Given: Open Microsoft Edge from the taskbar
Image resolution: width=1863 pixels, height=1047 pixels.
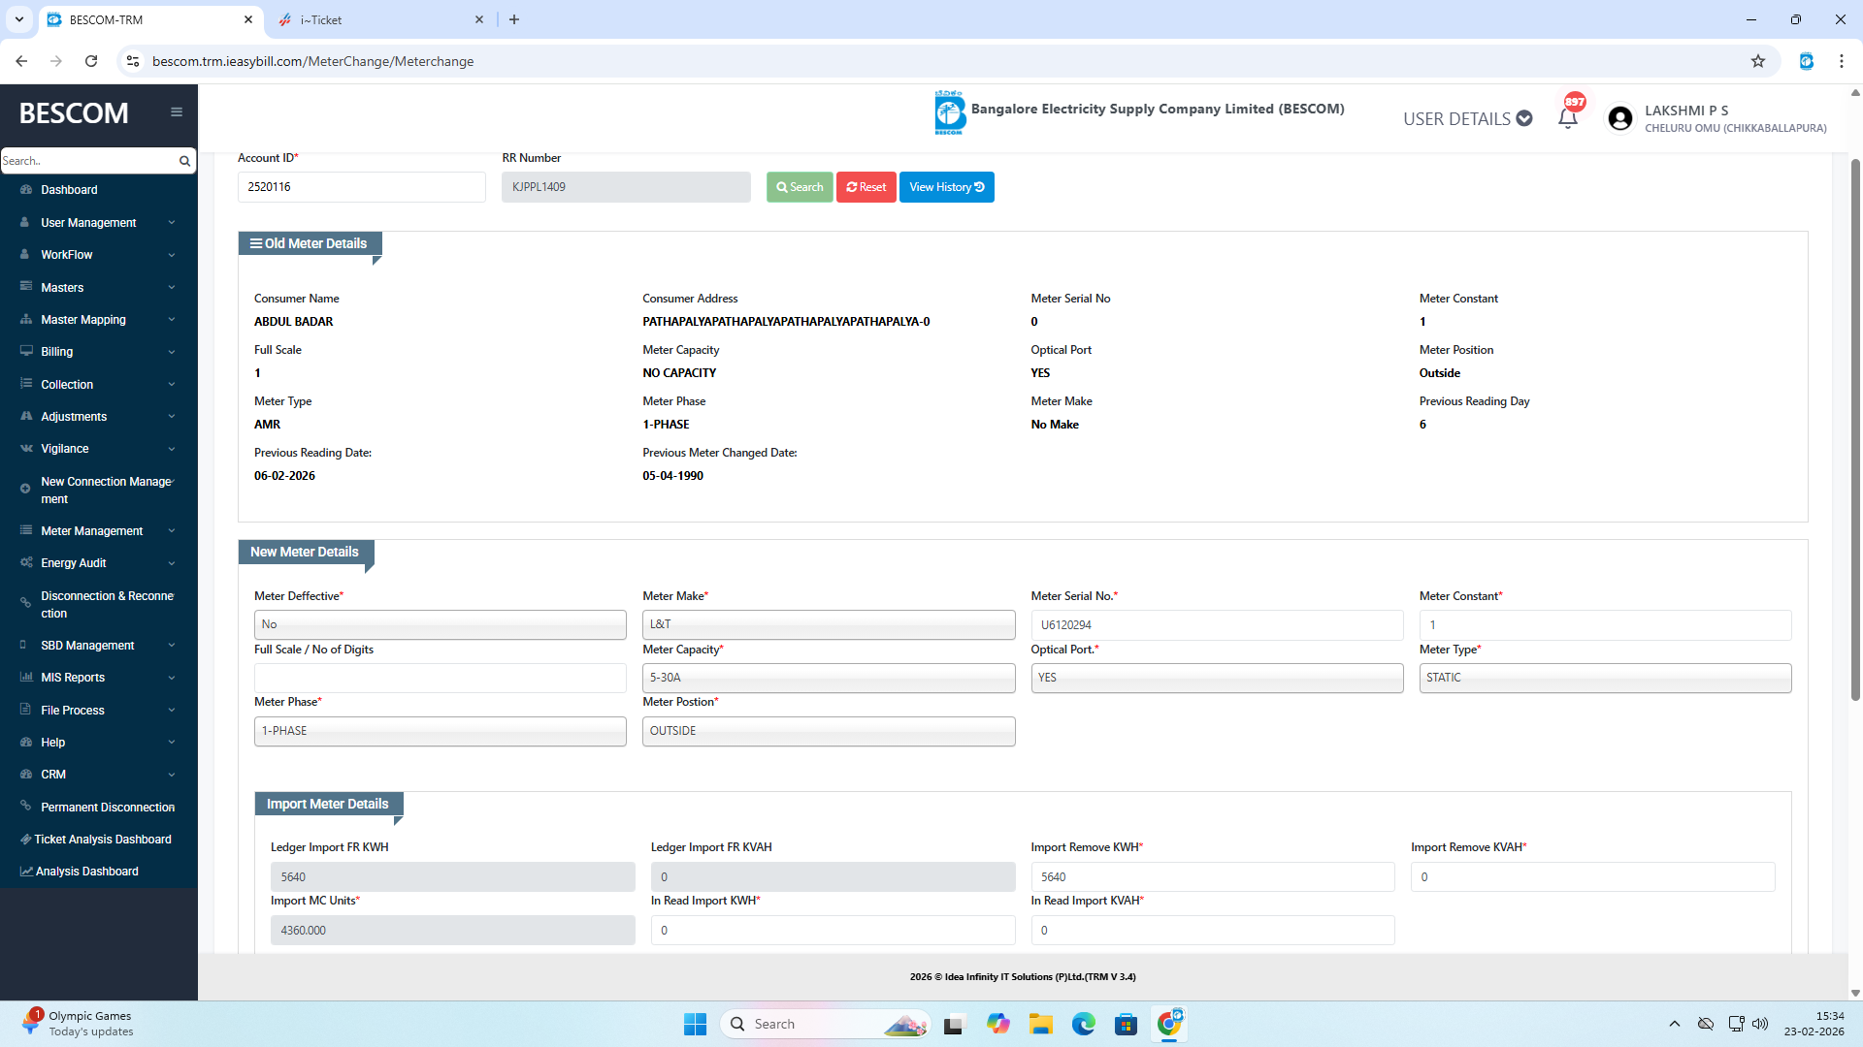Looking at the screenshot, I should 1083,1024.
